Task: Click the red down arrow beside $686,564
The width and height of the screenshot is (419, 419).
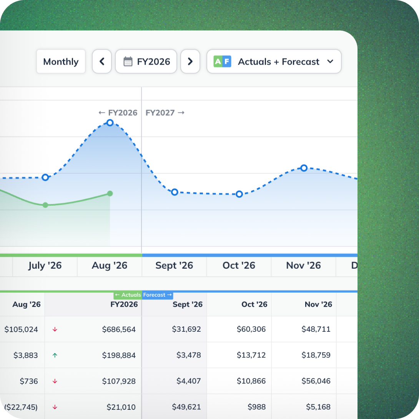Action: [55, 329]
